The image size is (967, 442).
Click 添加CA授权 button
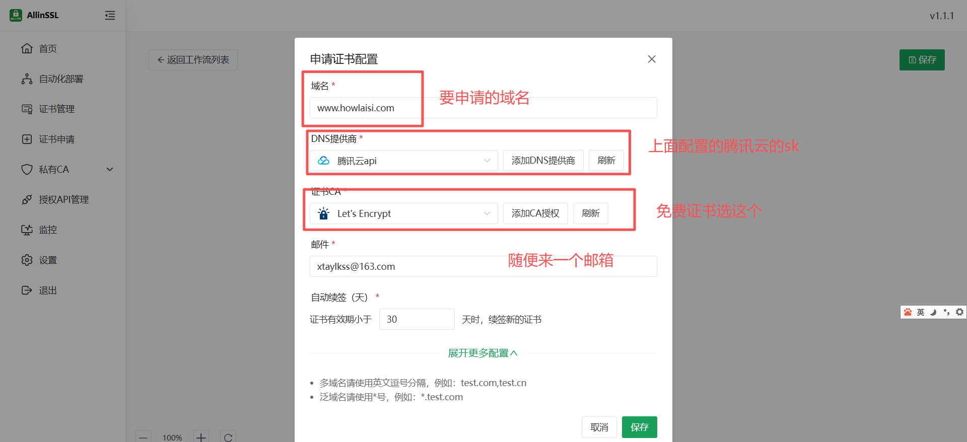pyautogui.click(x=535, y=213)
